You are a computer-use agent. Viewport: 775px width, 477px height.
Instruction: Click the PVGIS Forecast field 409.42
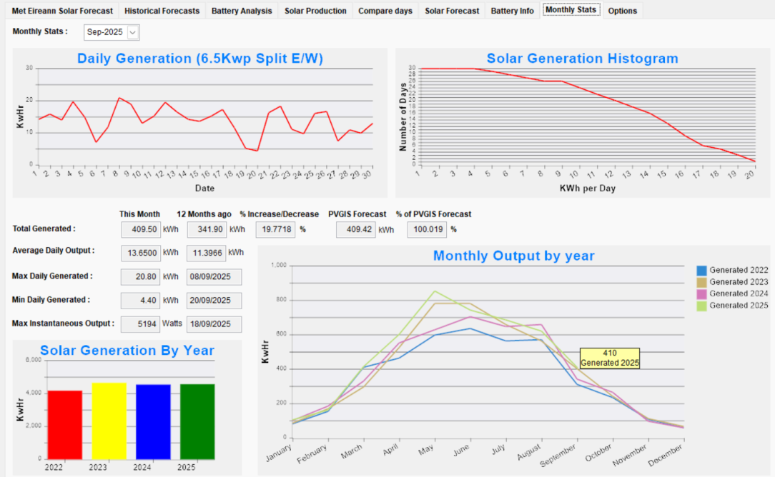coord(356,230)
